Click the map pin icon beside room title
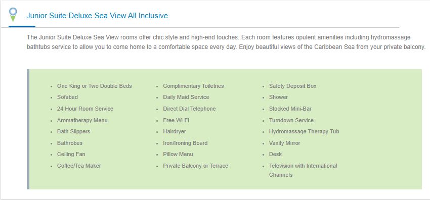430x200 pixels. point(13,15)
